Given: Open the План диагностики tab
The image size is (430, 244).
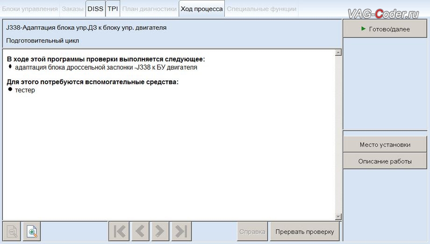Looking at the screenshot, I should point(150,9).
